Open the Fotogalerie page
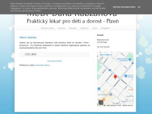Viewport: 152px width, 114px height. coord(105,28)
